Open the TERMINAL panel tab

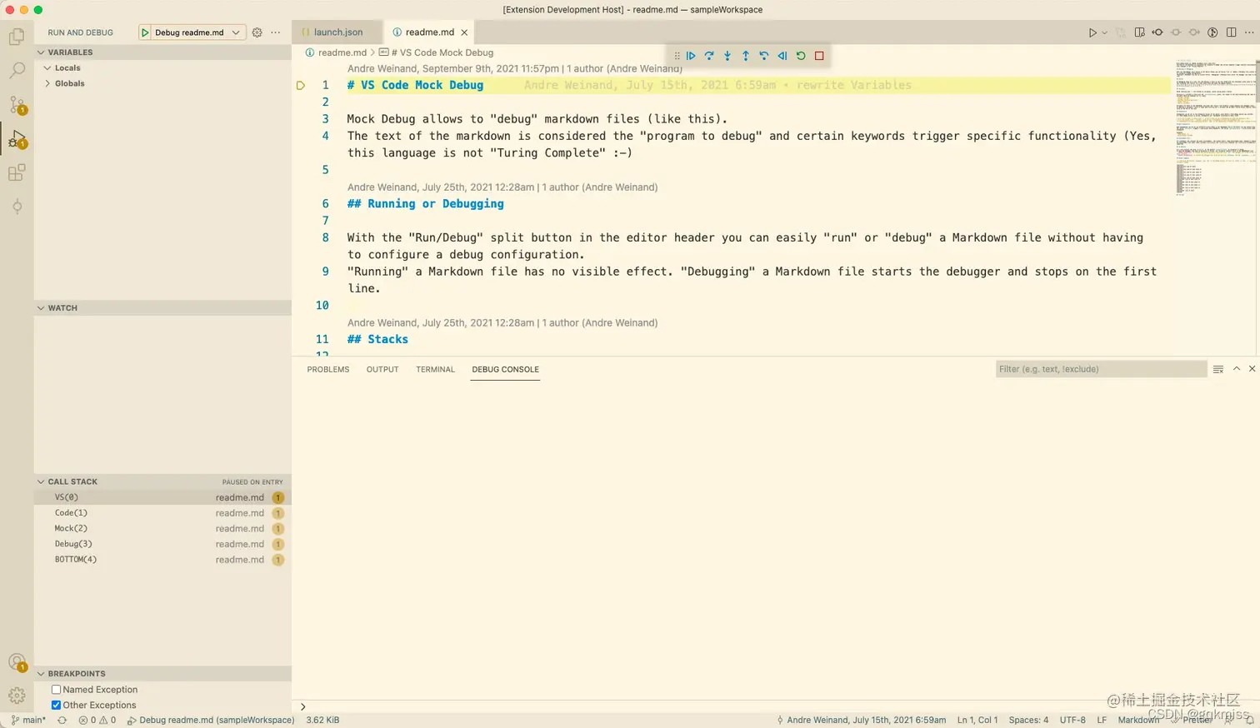coord(435,369)
